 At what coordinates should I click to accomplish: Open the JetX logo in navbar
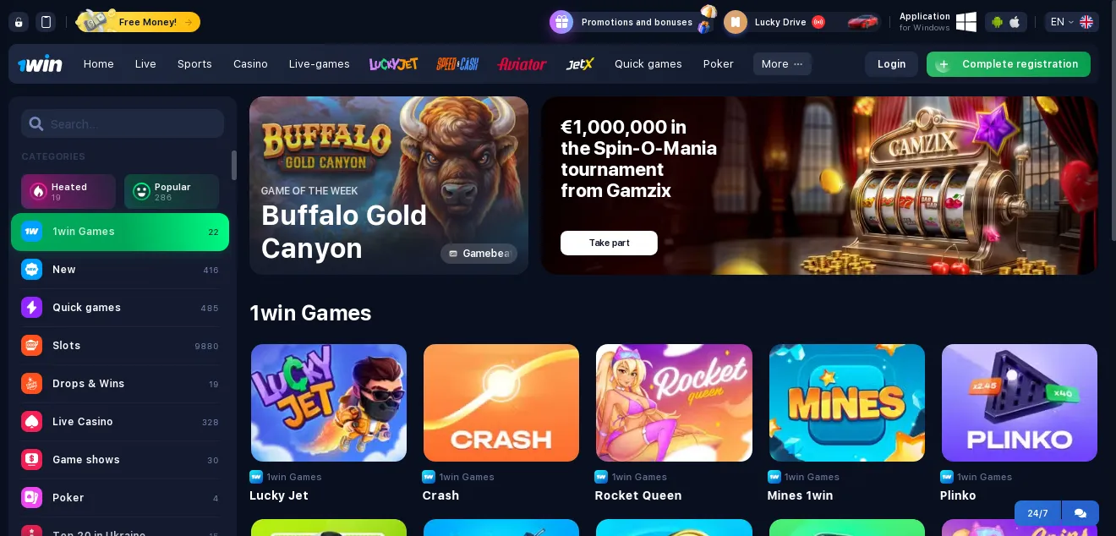click(580, 64)
